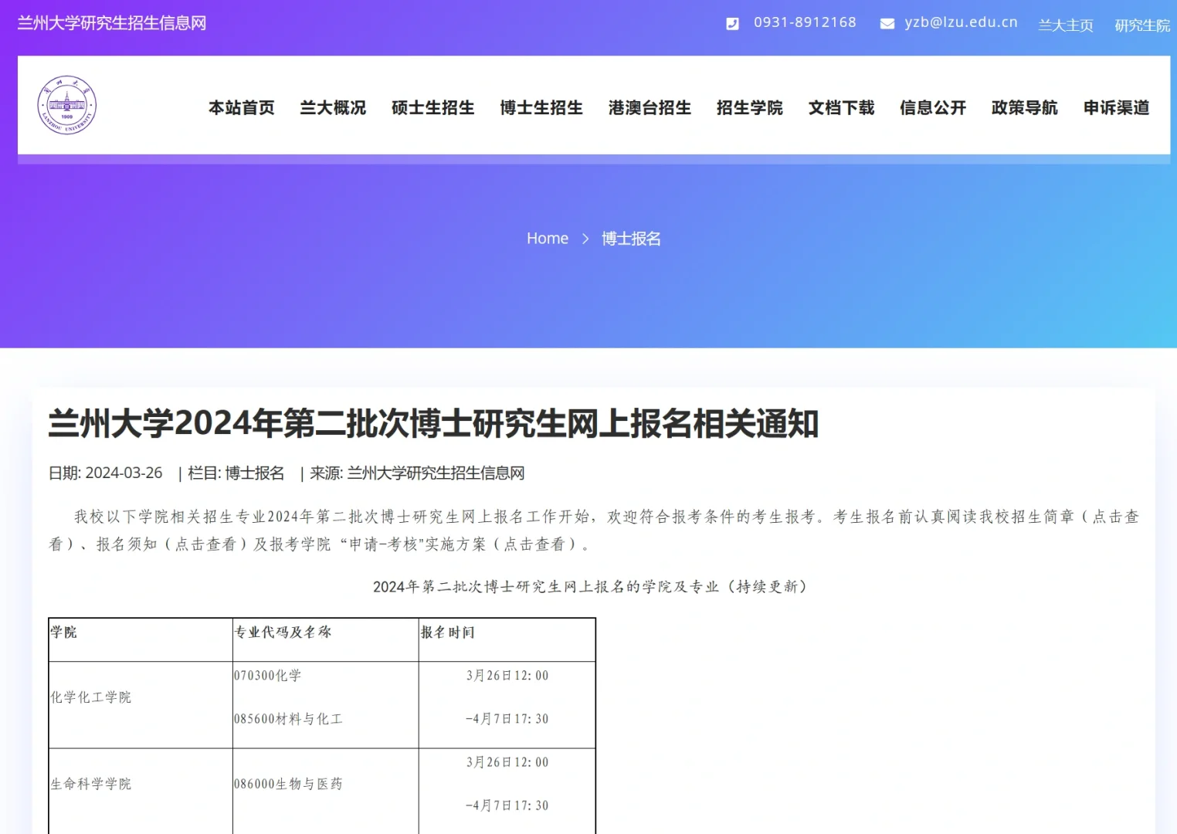
Task: Click the Lanzhou University logo emblem
Action: click(67, 105)
